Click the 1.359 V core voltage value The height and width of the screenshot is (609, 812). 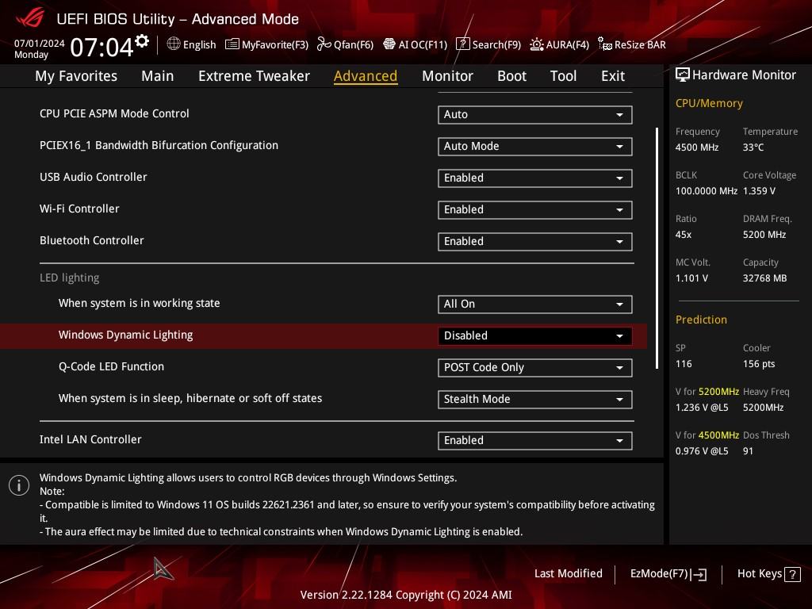759,190
